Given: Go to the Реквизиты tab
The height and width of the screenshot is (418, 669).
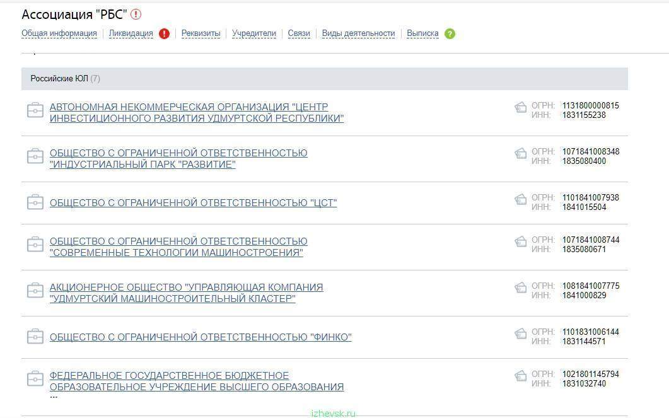Looking at the screenshot, I should tap(201, 33).
